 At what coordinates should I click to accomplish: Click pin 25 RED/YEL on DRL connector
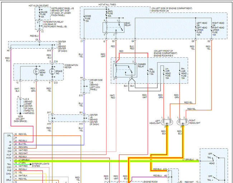tap(21, 134)
